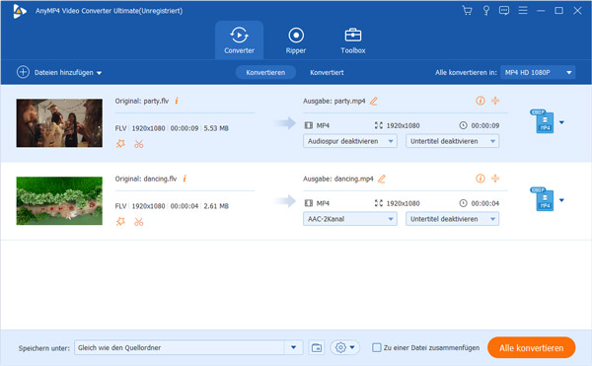Show source info for party.flv
The image size is (592, 366).
click(x=177, y=101)
